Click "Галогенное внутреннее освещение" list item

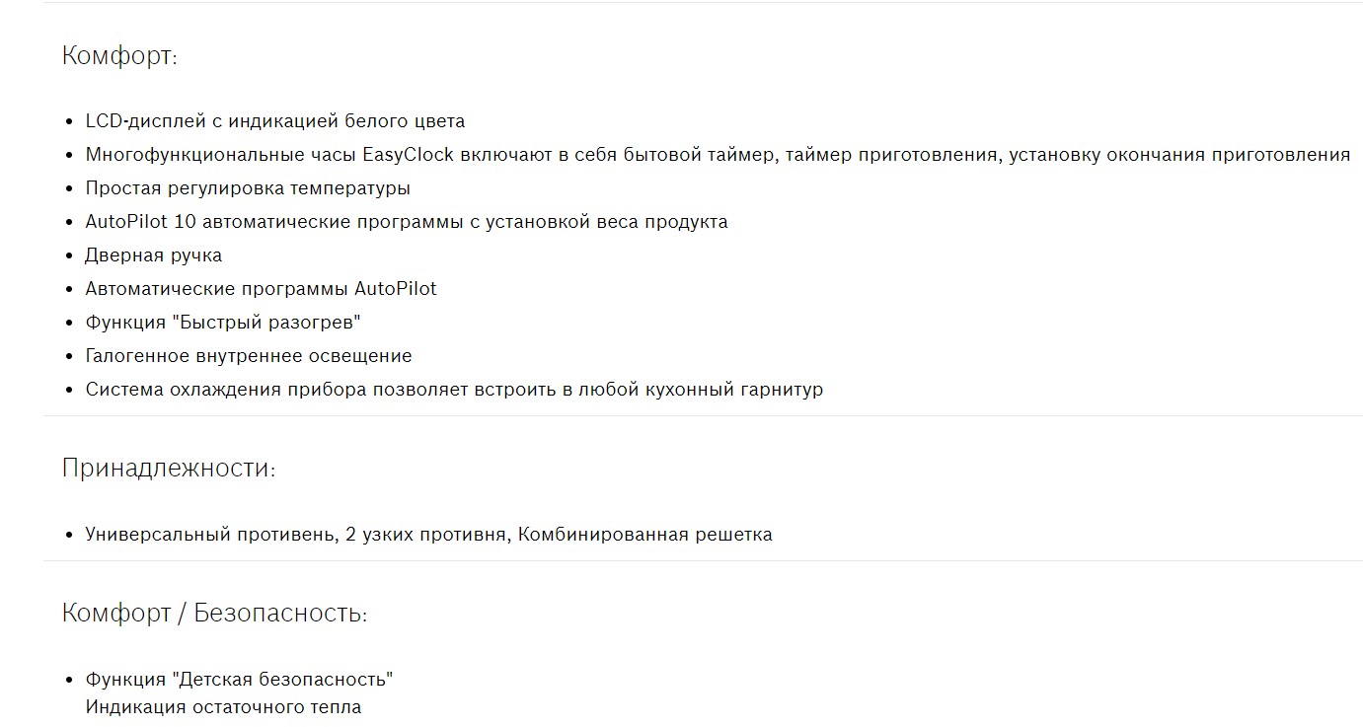[x=249, y=356]
